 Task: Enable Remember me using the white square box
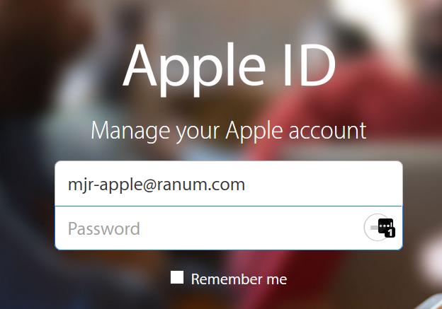[x=177, y=277]
